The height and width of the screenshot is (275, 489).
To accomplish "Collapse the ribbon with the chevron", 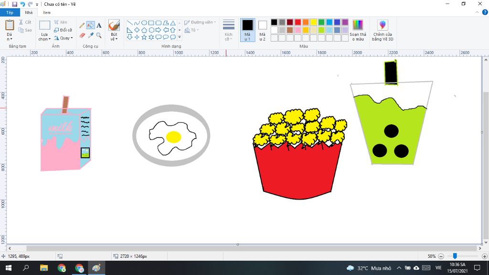I will coord(477,12).
